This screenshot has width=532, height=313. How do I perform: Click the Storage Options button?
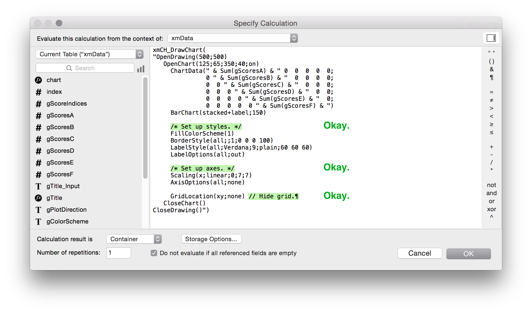pyautogui.click(x=211, y=239)
